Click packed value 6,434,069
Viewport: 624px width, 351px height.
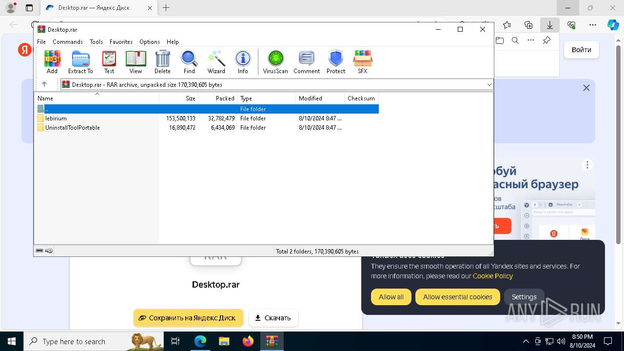[223, 128]
